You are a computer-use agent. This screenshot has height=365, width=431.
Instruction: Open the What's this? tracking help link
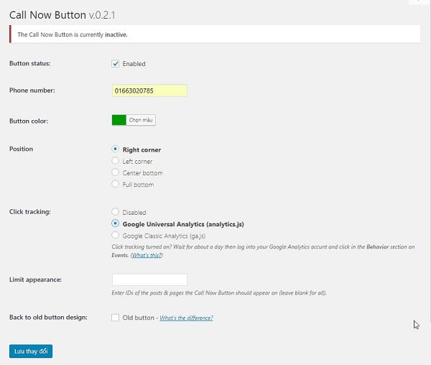click(x=147, y=255)
